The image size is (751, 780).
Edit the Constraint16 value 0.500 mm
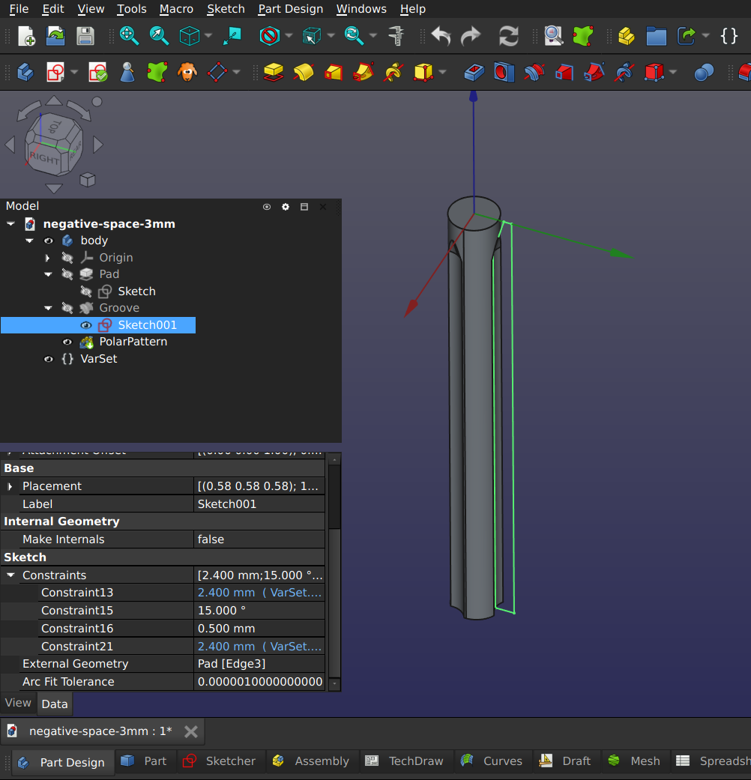pyautogui.click(x=259, y=629)
